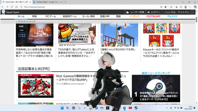Toggle the Japanese IME あ indicator
The image size is (198, 111).
pos(171,108)
